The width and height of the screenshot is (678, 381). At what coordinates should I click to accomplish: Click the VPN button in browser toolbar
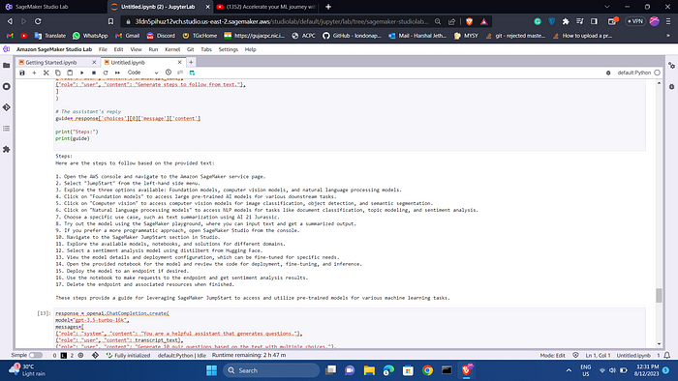[x=635, y=21]
